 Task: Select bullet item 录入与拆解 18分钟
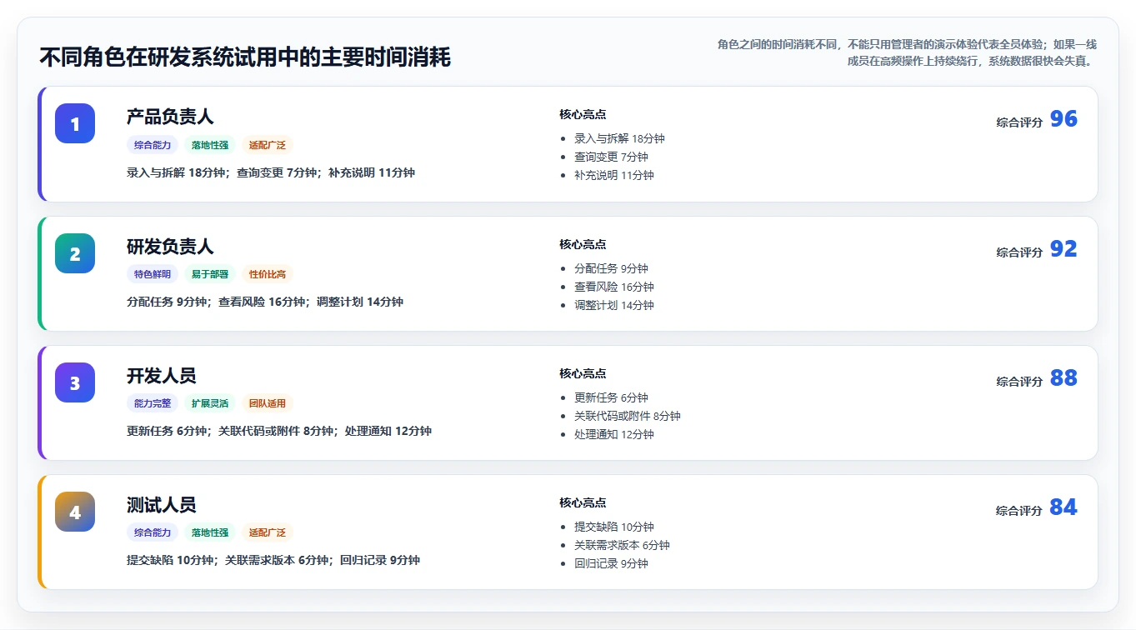tap(619, 138)
